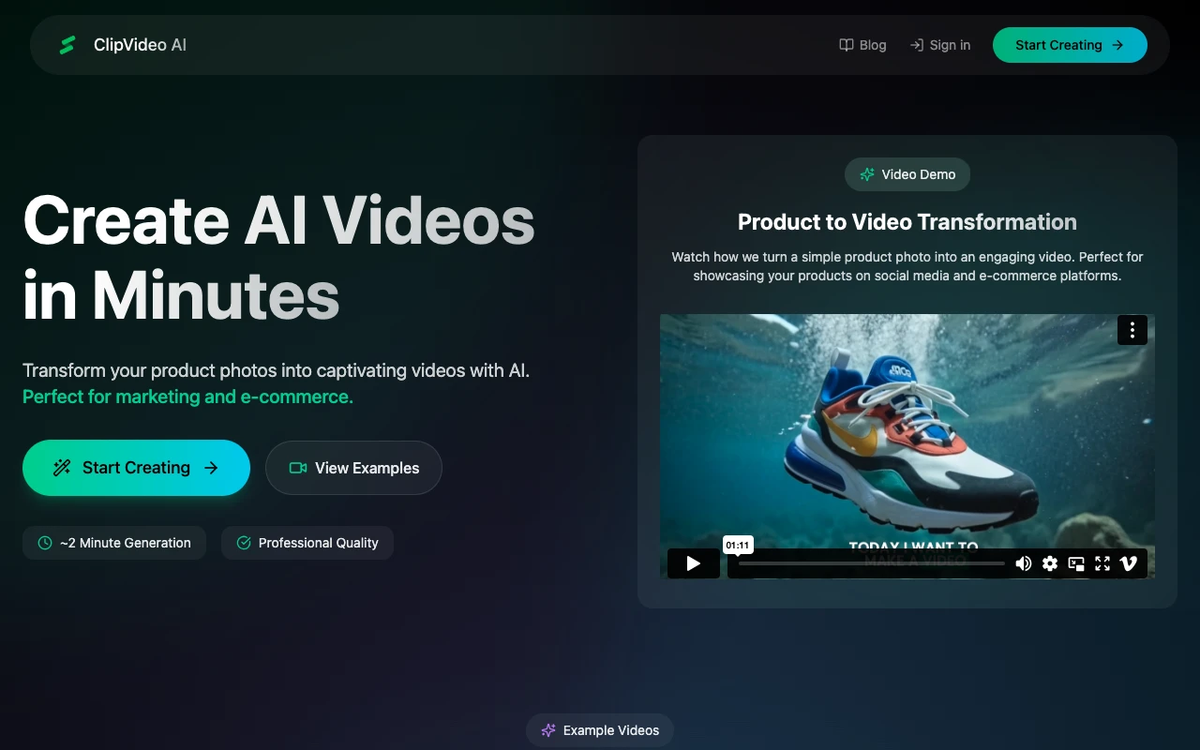Click the checkmark icon on Professional Quality
Screen dimensions: 1200x750
click(244, 543)
